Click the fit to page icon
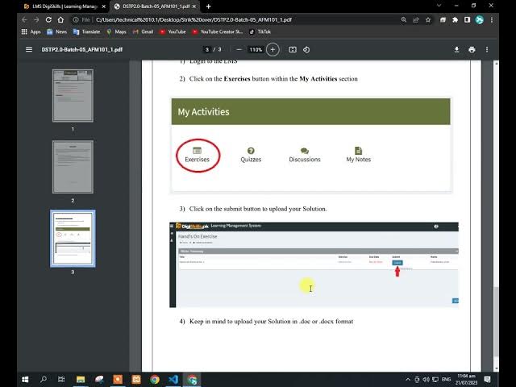Screen dimensions: 516x387 tap(293, 49)
